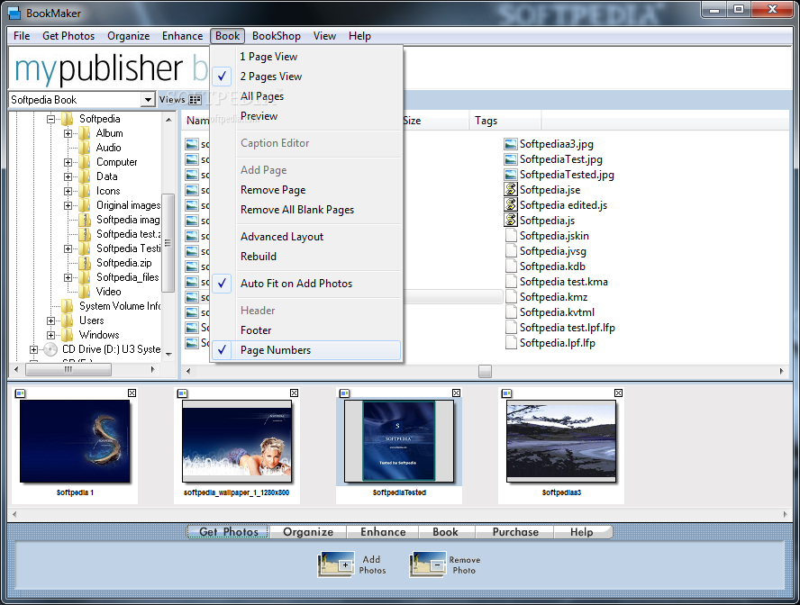Open the Get Photos menu

[68, 36]
